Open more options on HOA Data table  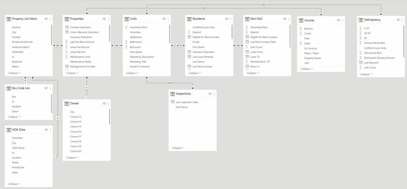click(x=51, y=130)
